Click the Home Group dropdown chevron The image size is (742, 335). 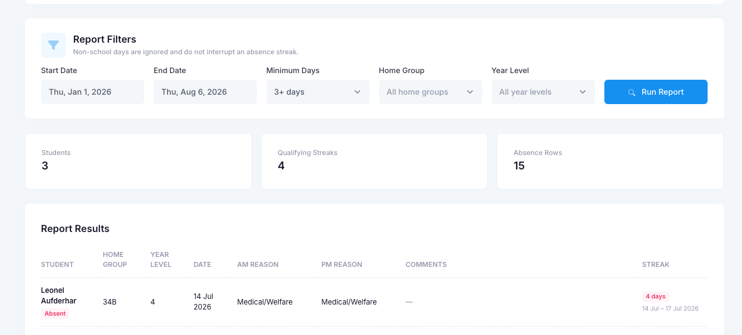pos(470,92)
